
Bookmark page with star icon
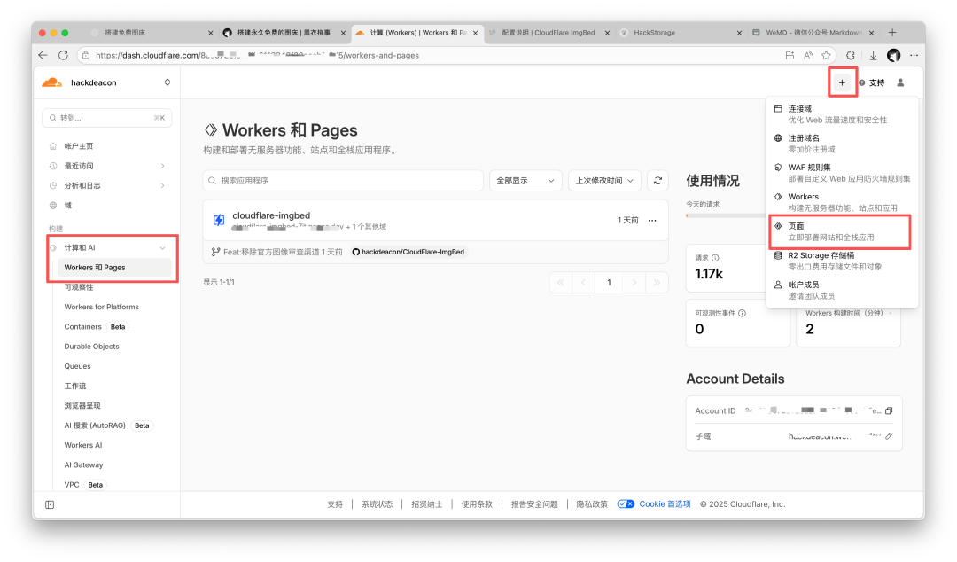point(826,55)
